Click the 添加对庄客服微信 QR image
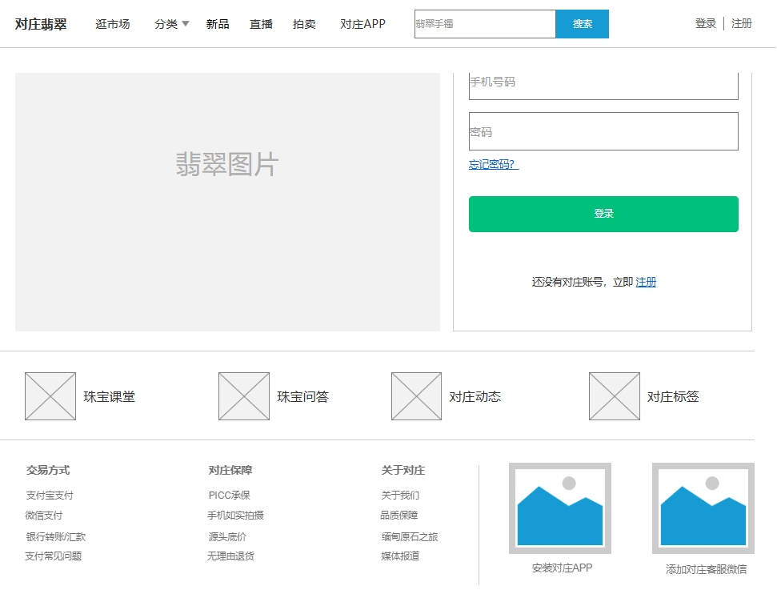Viewport: 777px width, 602px height. coord(703,508)
